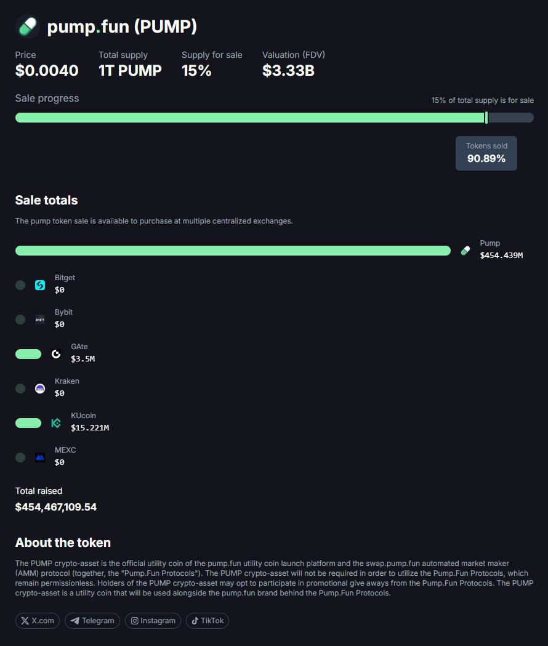
Task: Open the TikTok social link
Action: tap(208, 621)
